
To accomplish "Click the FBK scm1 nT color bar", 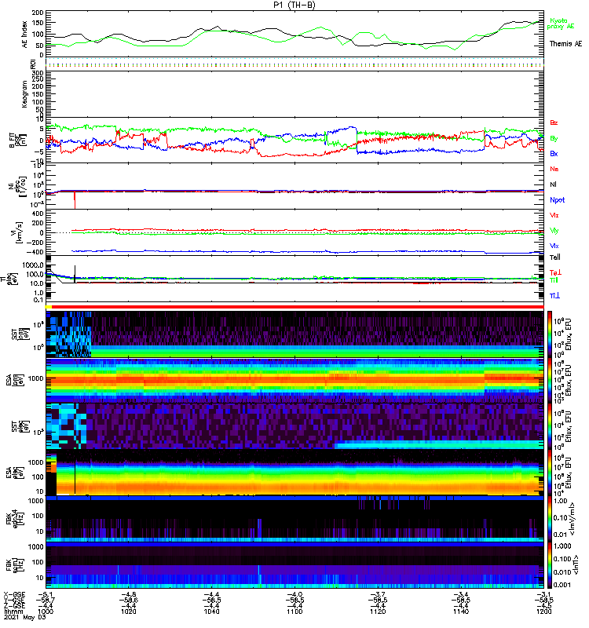I will [550, 565].
